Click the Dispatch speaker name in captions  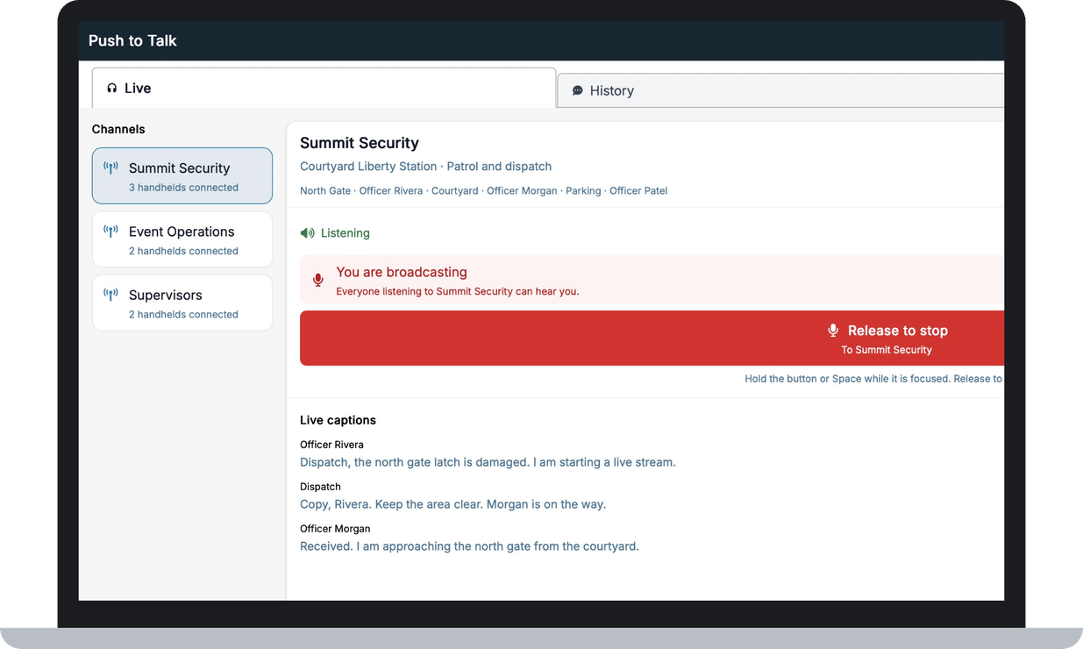pyautogui.click(x=320, y=487)
